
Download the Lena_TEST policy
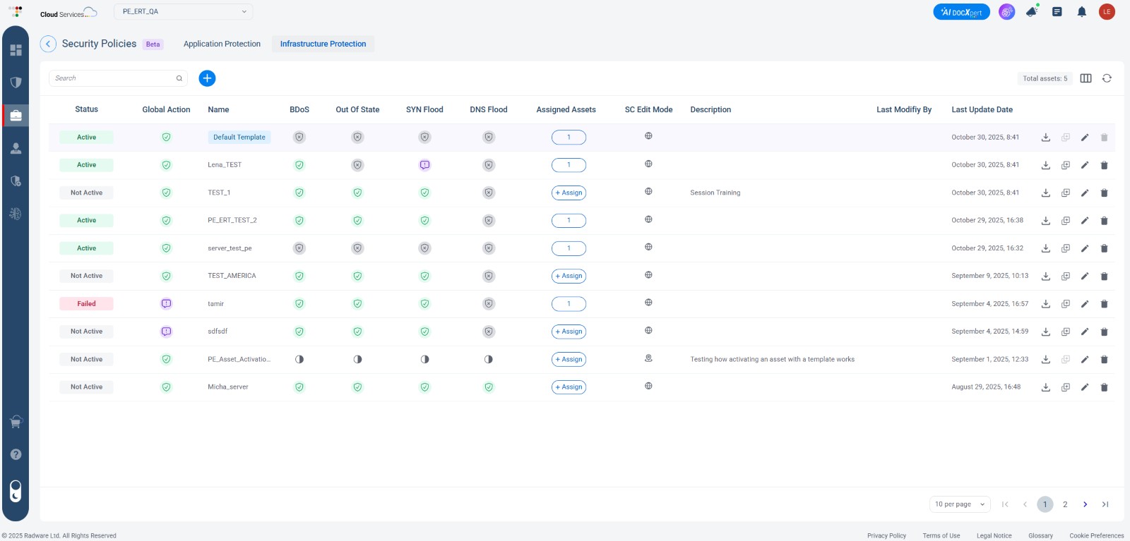pyautogui.click(x=1046, y=165)
